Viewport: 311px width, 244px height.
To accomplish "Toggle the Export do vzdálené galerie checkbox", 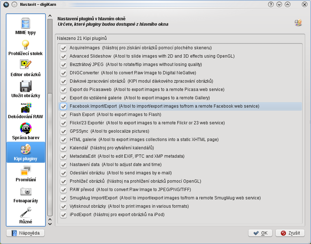I will (x=64, y=98).
